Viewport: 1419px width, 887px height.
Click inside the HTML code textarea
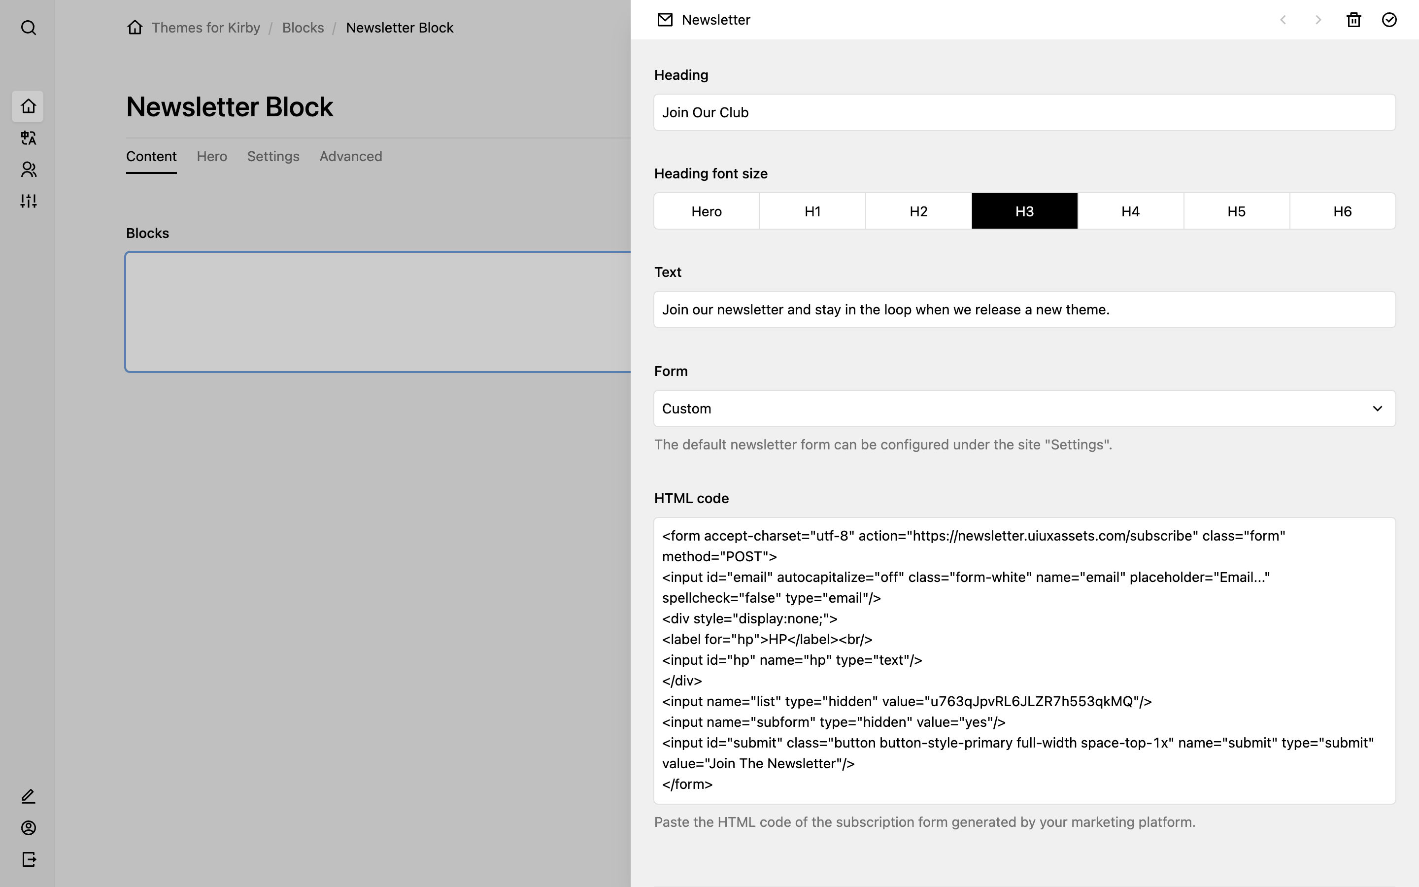[x=1024, y=660]
